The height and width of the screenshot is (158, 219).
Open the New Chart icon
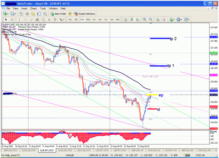coord(5,14)
